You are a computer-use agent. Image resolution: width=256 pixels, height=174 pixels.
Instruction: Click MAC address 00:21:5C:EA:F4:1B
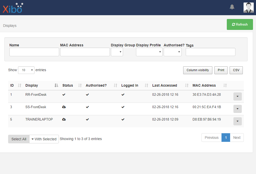(207, 107)
